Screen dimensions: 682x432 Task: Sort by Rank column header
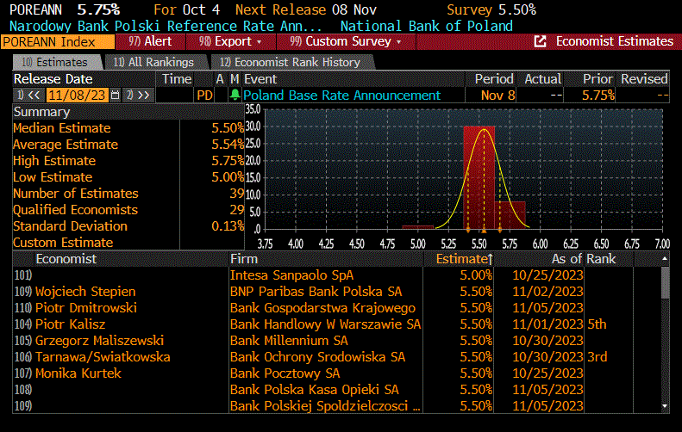601,259
